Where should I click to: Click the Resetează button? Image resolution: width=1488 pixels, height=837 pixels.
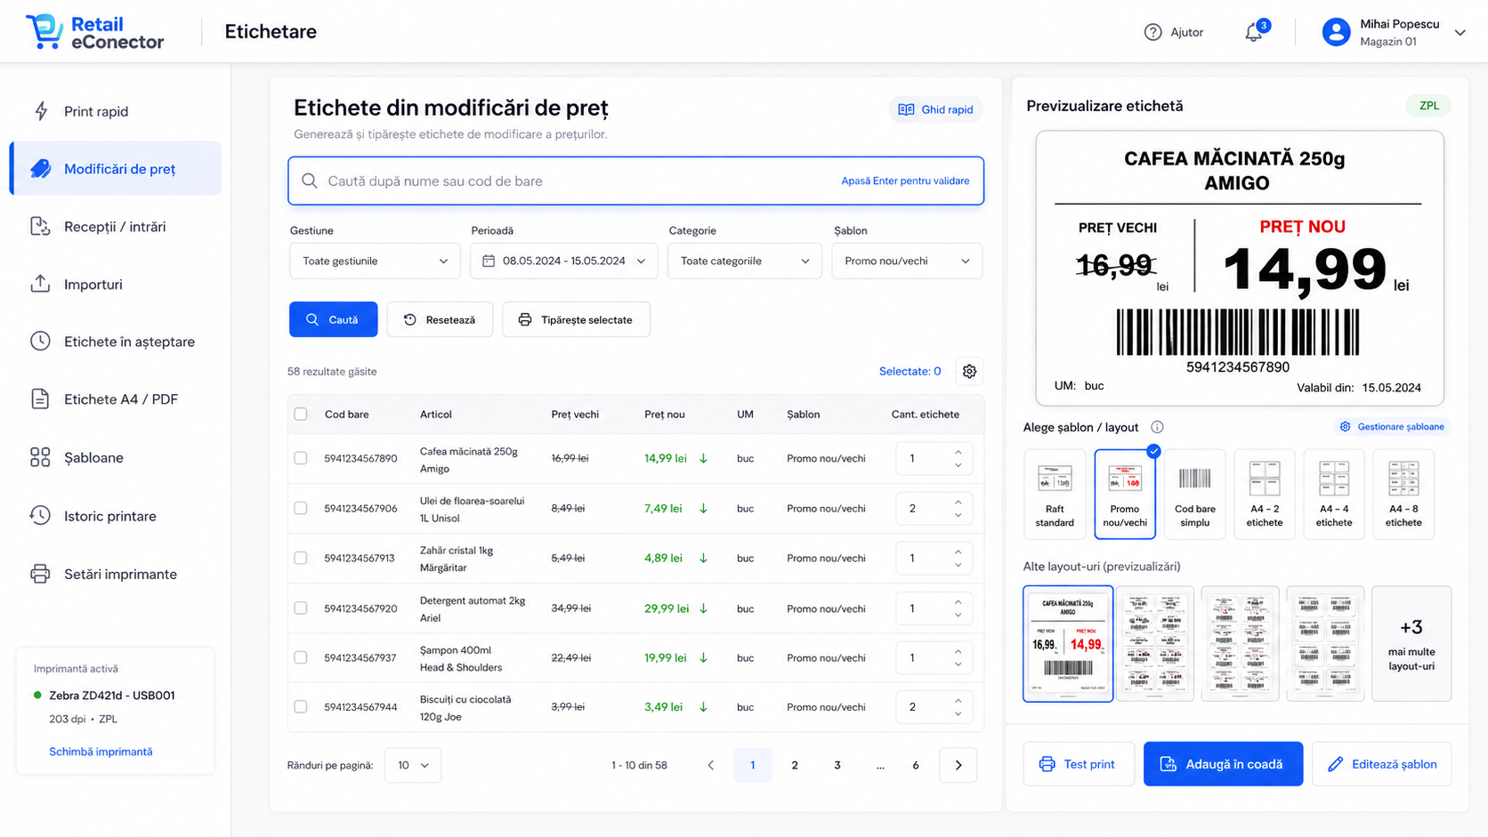pyautogui.click(x=440, y=319)
